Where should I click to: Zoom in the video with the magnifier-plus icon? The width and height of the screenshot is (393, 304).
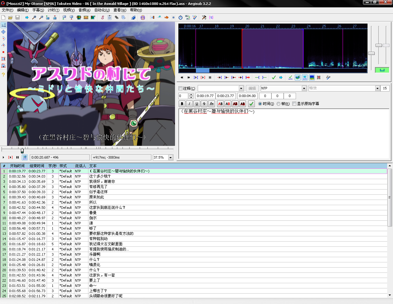[x=34, y=17]
